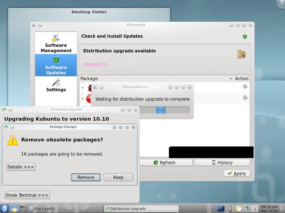Click 'Waiting for distribution upgrade to complete' text
Image resolution: width=285 pixels, height=213 pixels.
tap(142, 99)
